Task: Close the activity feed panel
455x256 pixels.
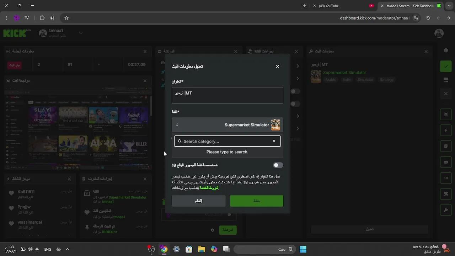Action: pos(69,179)
